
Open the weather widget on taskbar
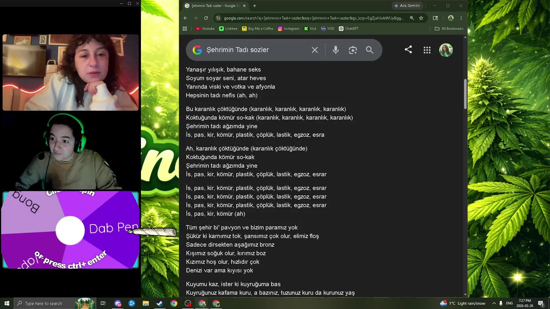click(463, 303)
